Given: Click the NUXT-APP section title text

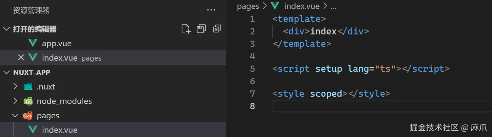Looking at the screenshot, I should pos(31,72).
